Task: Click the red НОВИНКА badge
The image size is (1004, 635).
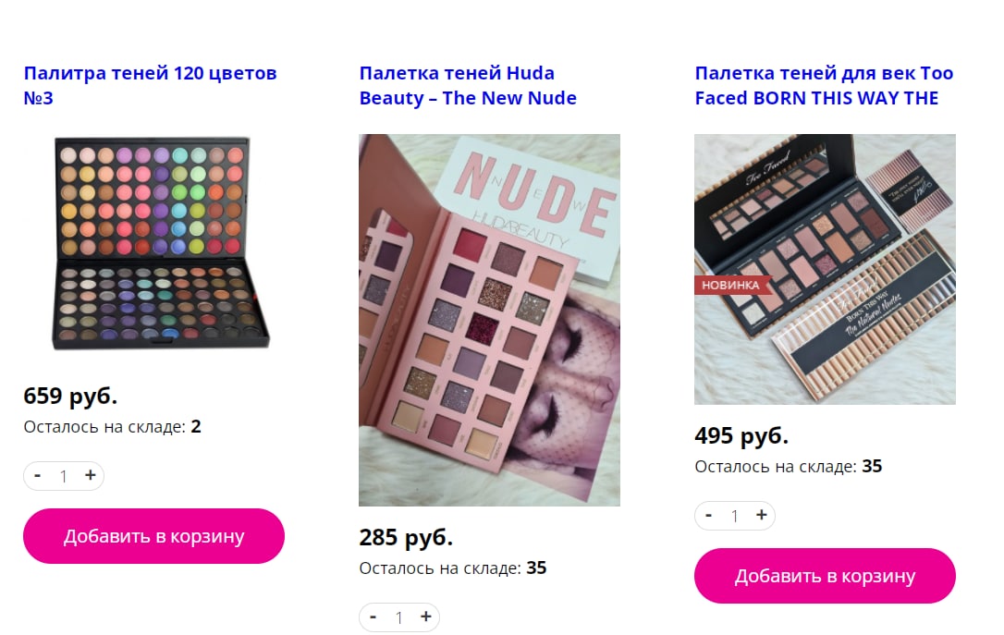Action: point(731,285)
